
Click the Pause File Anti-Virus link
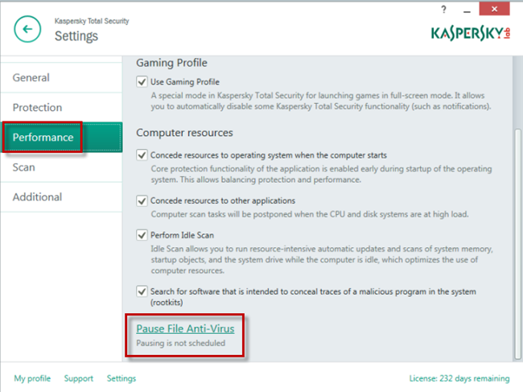[x=185, y=328]
